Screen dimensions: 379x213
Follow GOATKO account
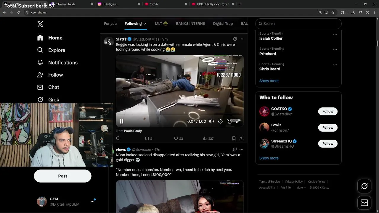[x=328, y=112]
